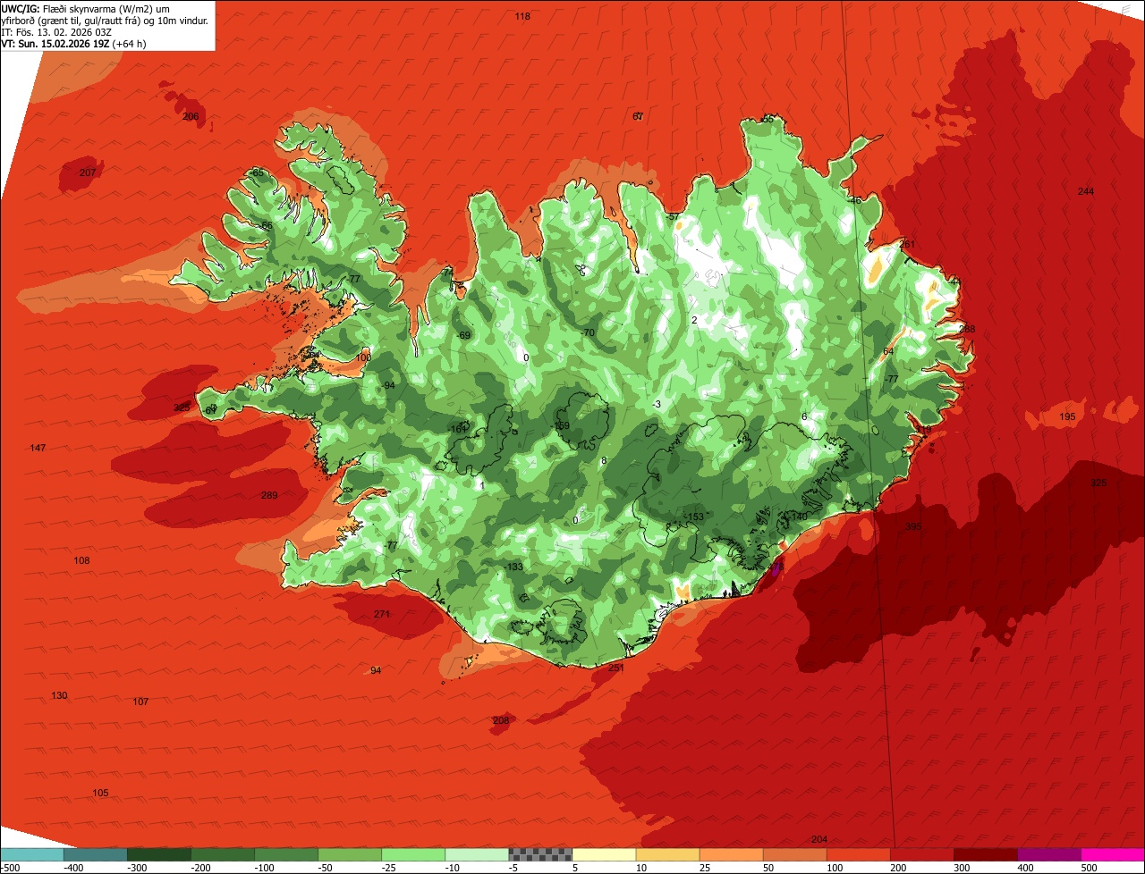
Task: Click the map value 271 off the southwest coast
Action: 382,614
